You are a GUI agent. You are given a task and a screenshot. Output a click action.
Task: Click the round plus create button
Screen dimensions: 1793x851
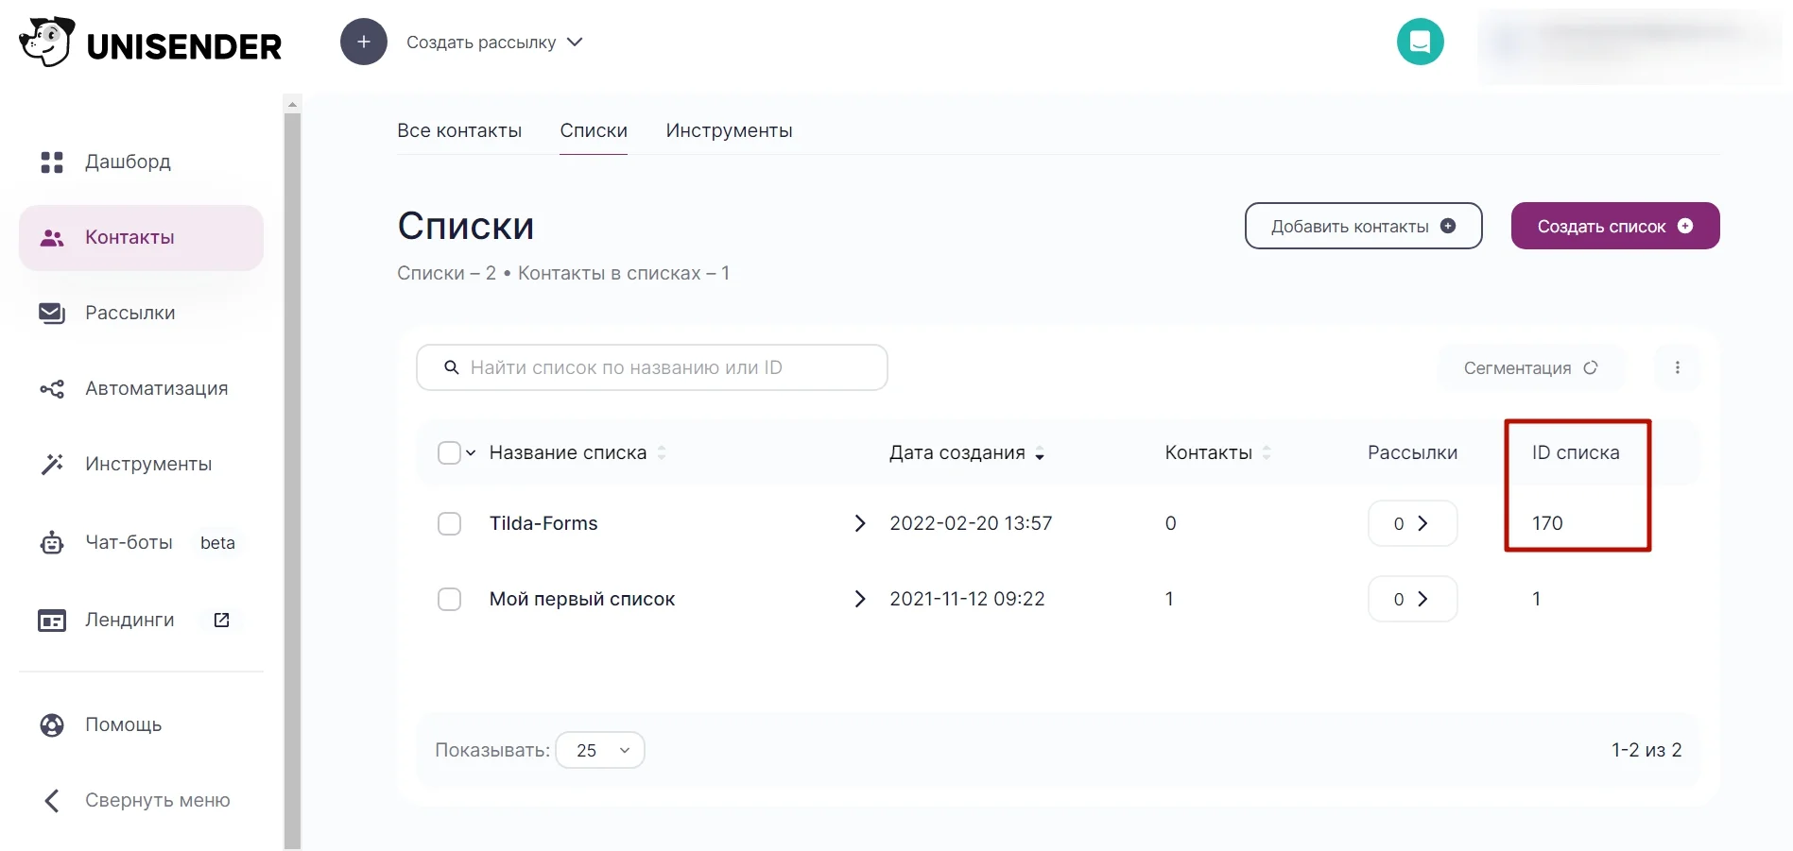tap(364, 42)
